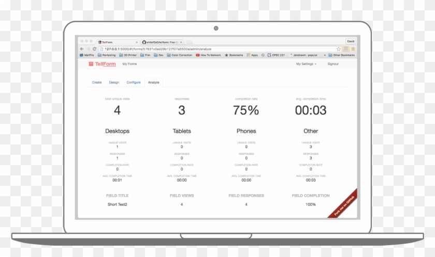Open the Apps grid bookmark

[252, 55]
